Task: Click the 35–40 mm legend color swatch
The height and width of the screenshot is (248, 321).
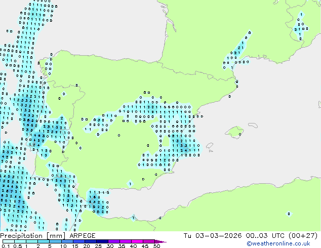Action: coord(125,241)
